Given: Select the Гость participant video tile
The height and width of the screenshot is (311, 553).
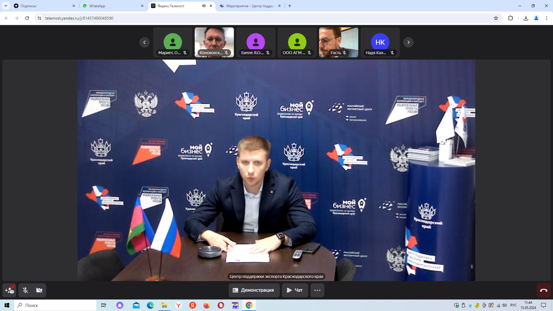Looking at the screenshot, I should click(339, 42).
